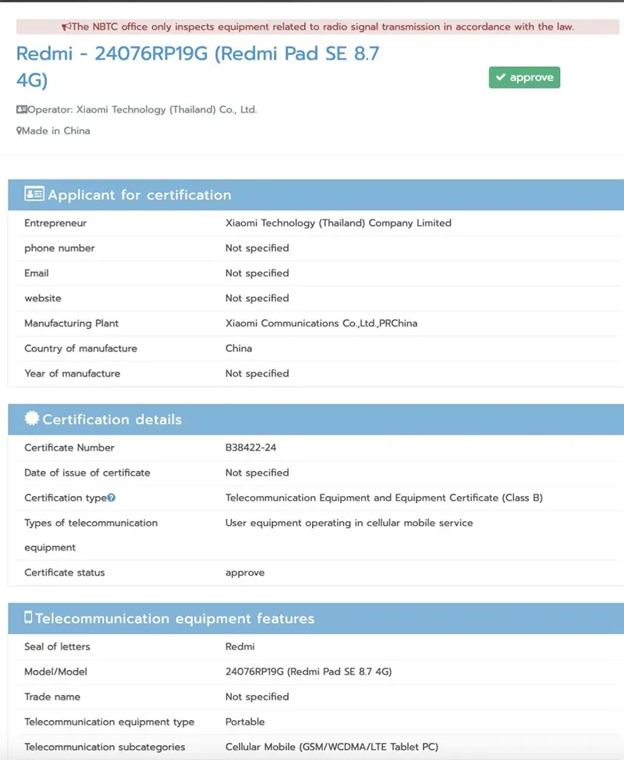624x760 pixels.
Task: Select Not specified in Date of issue row
Action: 257,473
